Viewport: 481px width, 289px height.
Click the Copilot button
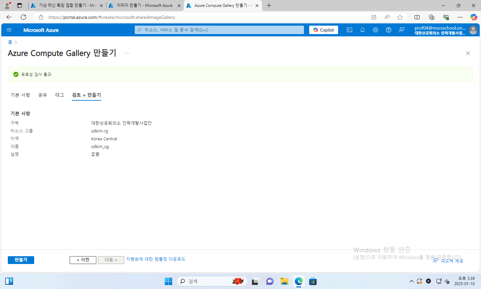tap(324, 30)
